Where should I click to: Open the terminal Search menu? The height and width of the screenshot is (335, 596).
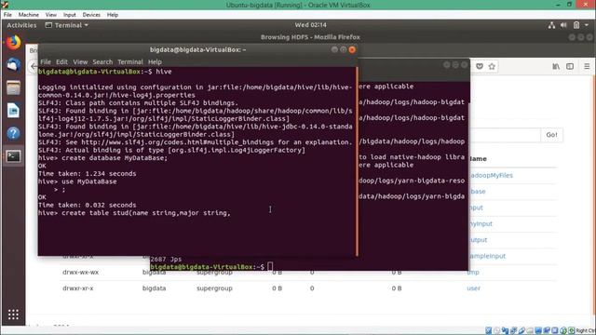click(x=102, y=62)
